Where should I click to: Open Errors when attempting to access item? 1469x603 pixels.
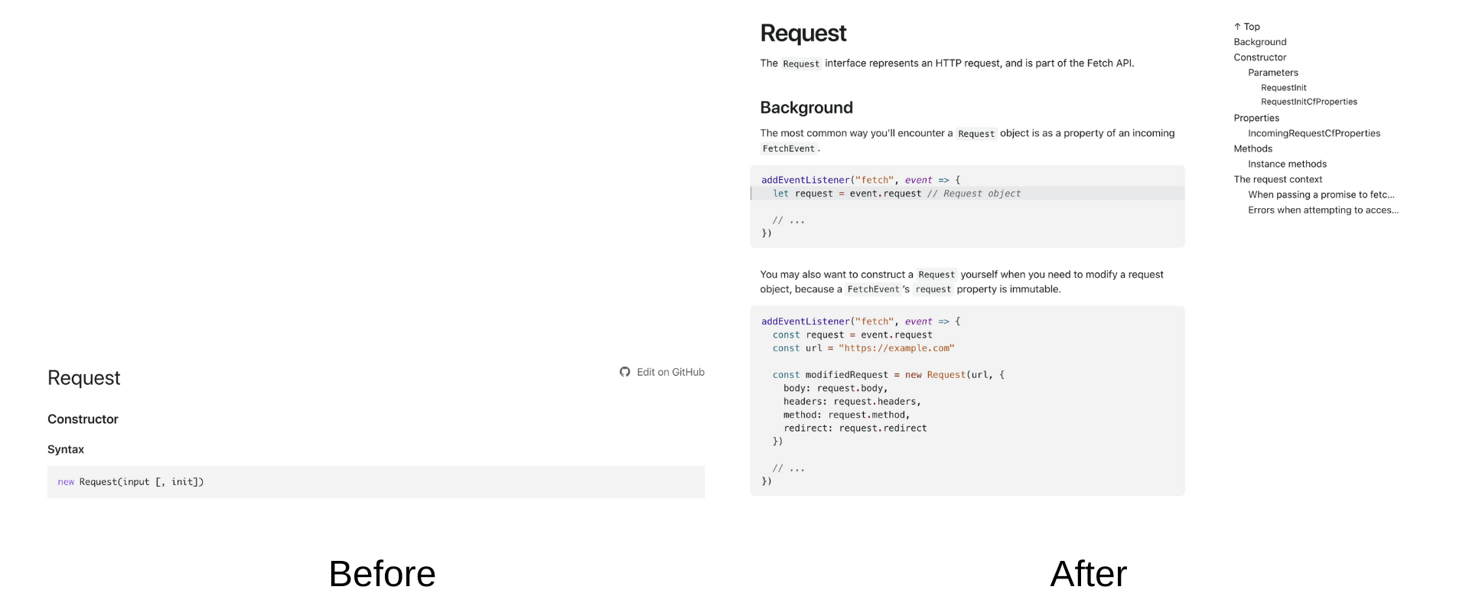click(1323, 210)
